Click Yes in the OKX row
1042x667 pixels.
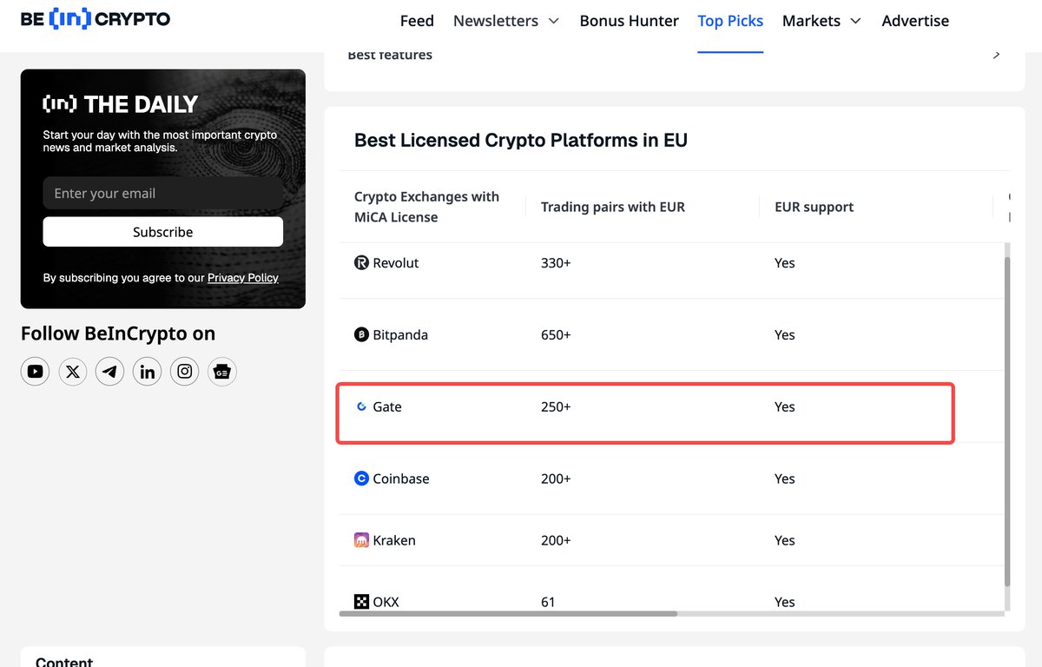[x=785, y=602]
